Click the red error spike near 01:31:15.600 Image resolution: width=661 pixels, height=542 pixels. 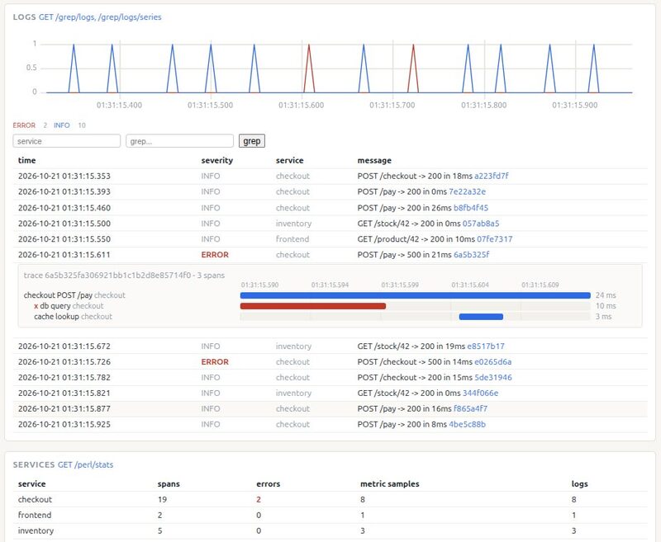click(309, 68)
